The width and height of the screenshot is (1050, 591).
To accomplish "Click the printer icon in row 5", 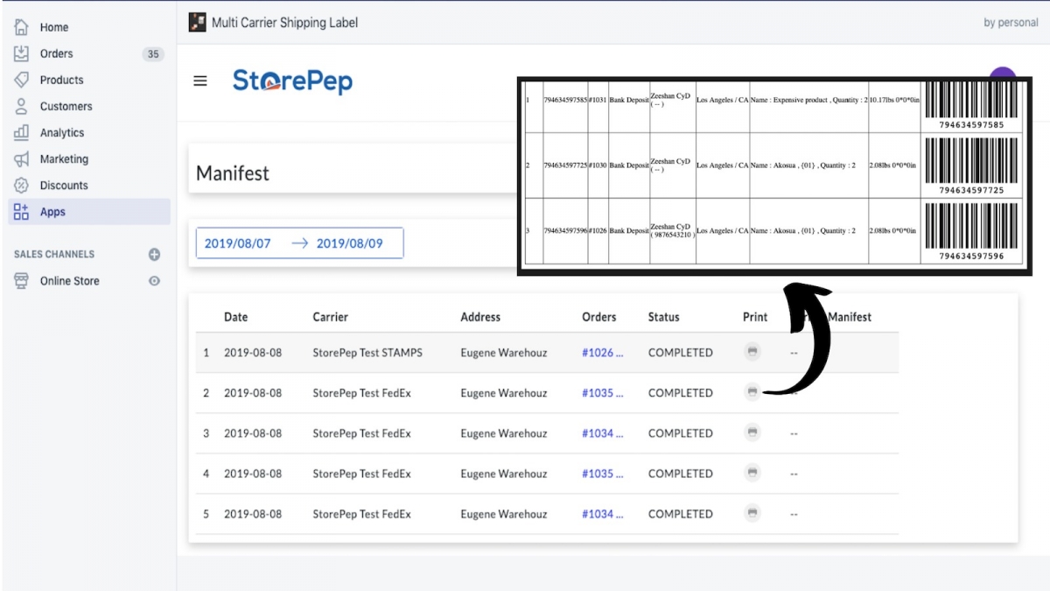I will pos(752,513).
